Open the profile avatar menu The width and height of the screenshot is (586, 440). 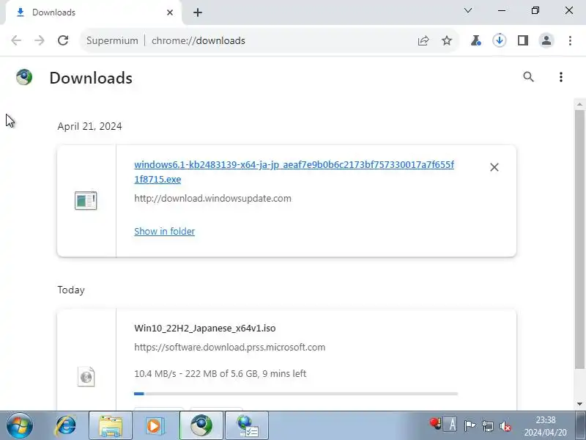coord(546,40)
